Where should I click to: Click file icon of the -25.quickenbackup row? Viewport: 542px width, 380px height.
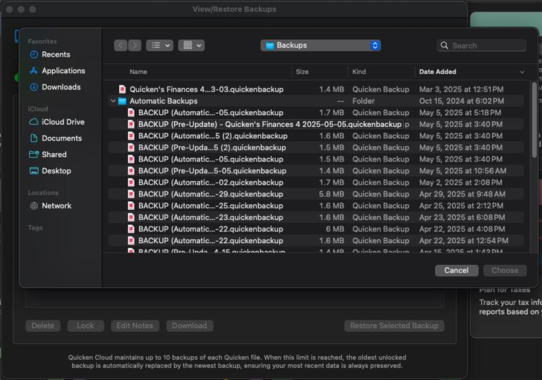point(131,206)
